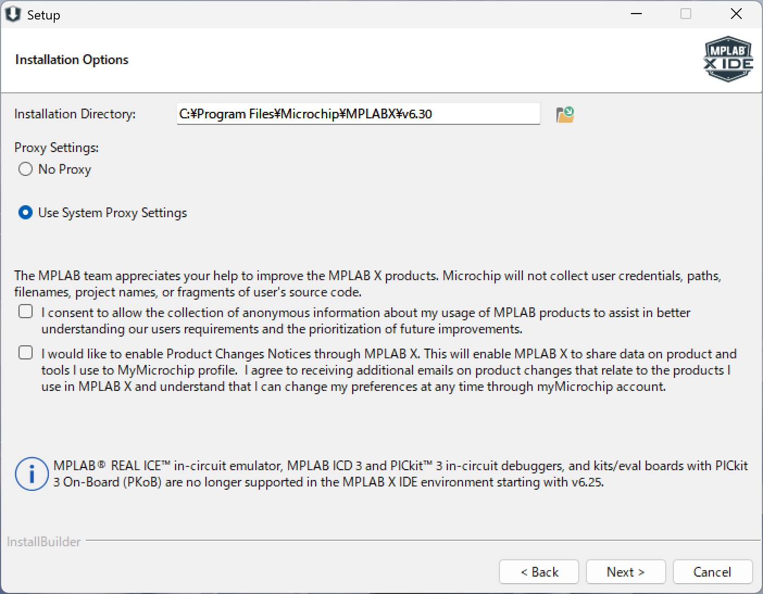Click the MPLAB team appreciation paragraph

coord(368,284)
